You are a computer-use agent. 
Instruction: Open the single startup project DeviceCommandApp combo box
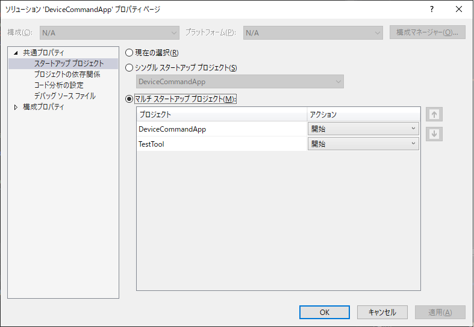[240, 82]
